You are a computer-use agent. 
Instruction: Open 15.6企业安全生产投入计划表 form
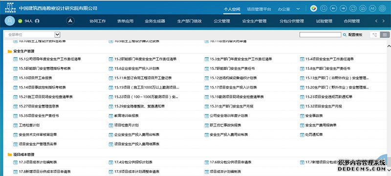pyautogui.click(x=137, y=68)
